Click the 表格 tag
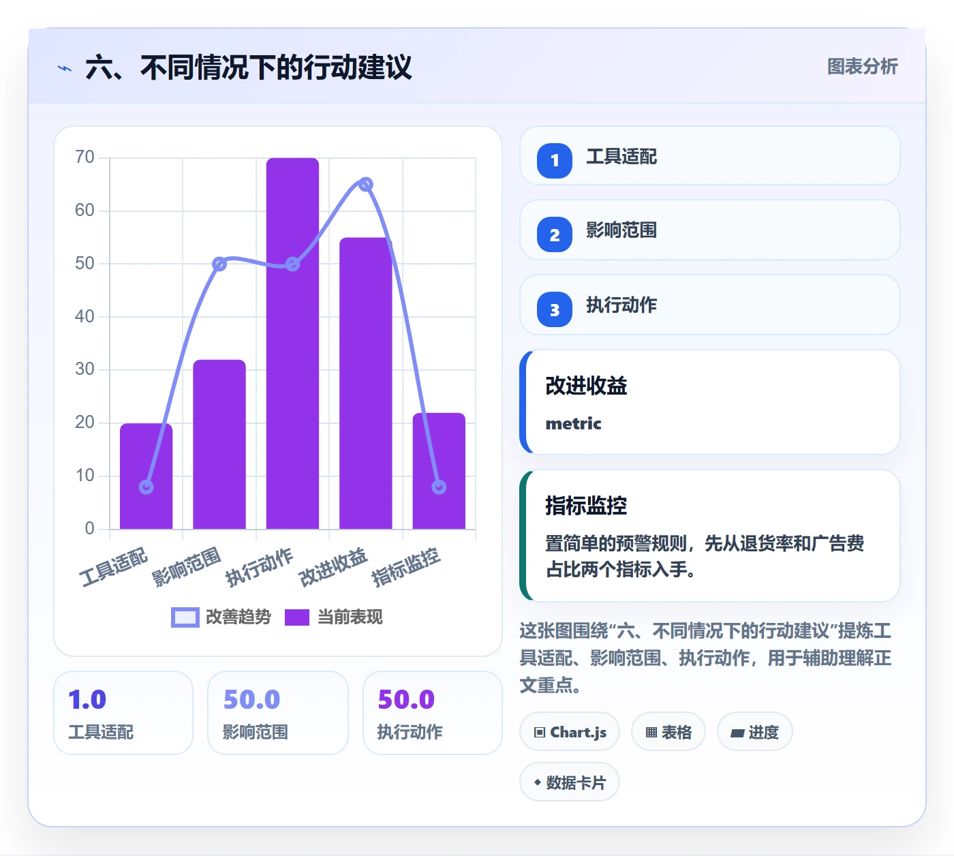The width and height of the screenshot is (954, 856). click(x=668, y=732)
